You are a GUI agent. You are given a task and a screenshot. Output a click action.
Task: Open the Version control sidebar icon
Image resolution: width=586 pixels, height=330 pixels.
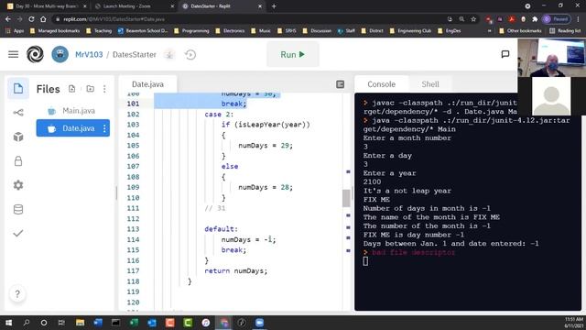point(18,112)
